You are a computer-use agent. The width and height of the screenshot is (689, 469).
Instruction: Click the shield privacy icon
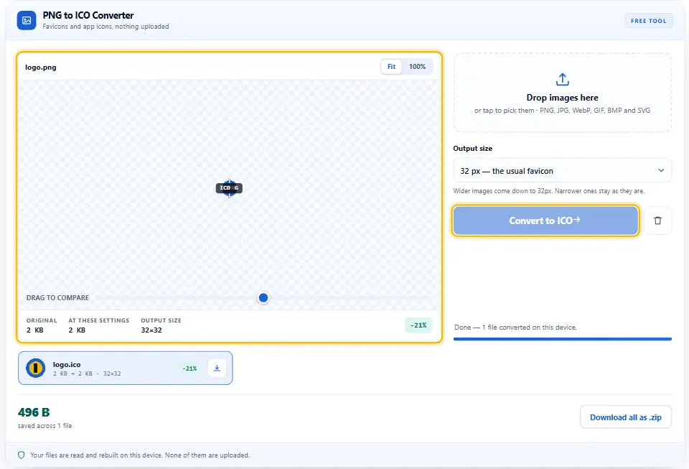tap(21, 455)
